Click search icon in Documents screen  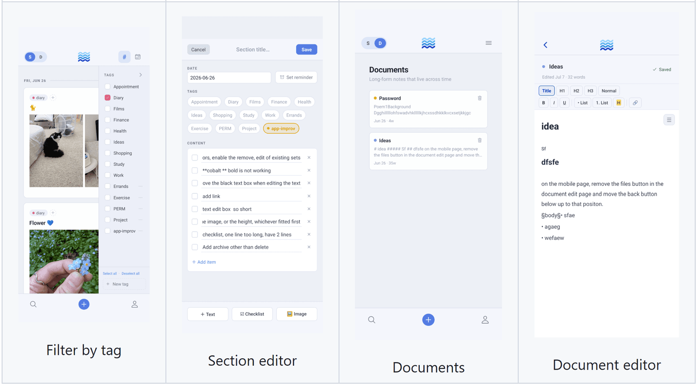[x=371, y=320]
